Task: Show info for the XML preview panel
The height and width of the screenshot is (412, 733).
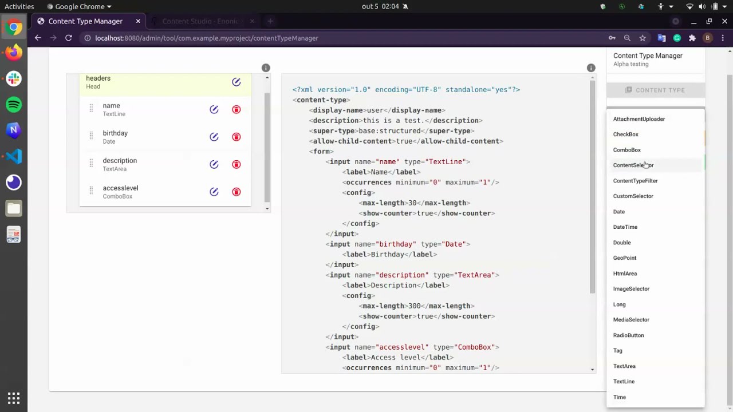Action: [x=591, y=68]
